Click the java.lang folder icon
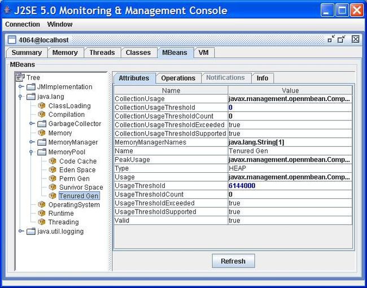Screen dimensions: 367x288 click(31, 97)
